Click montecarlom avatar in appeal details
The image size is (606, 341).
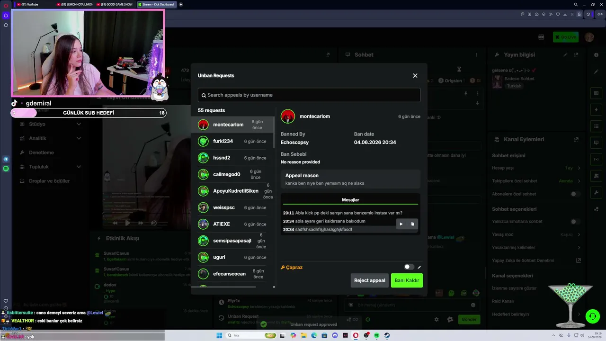click(288, 116)
